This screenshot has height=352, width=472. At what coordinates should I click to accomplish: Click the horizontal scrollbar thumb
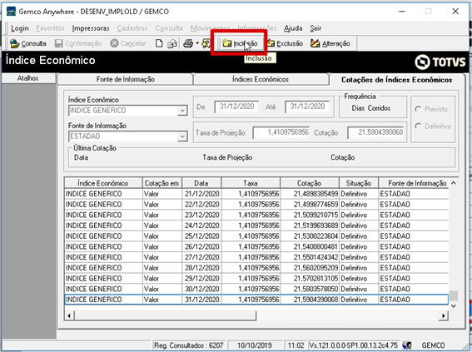[165, 315]
